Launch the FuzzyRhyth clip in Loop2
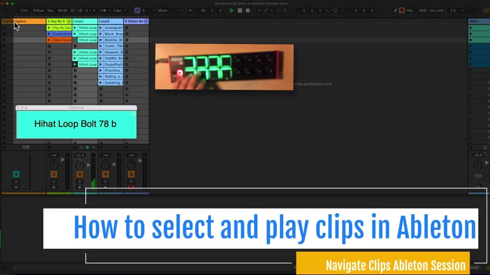The height and width of the screenshot is (275, 490). [101, 65]
